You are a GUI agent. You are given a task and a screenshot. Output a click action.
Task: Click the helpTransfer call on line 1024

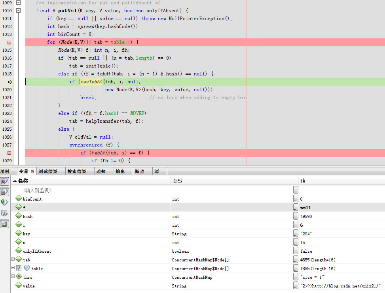click(102, 121)
